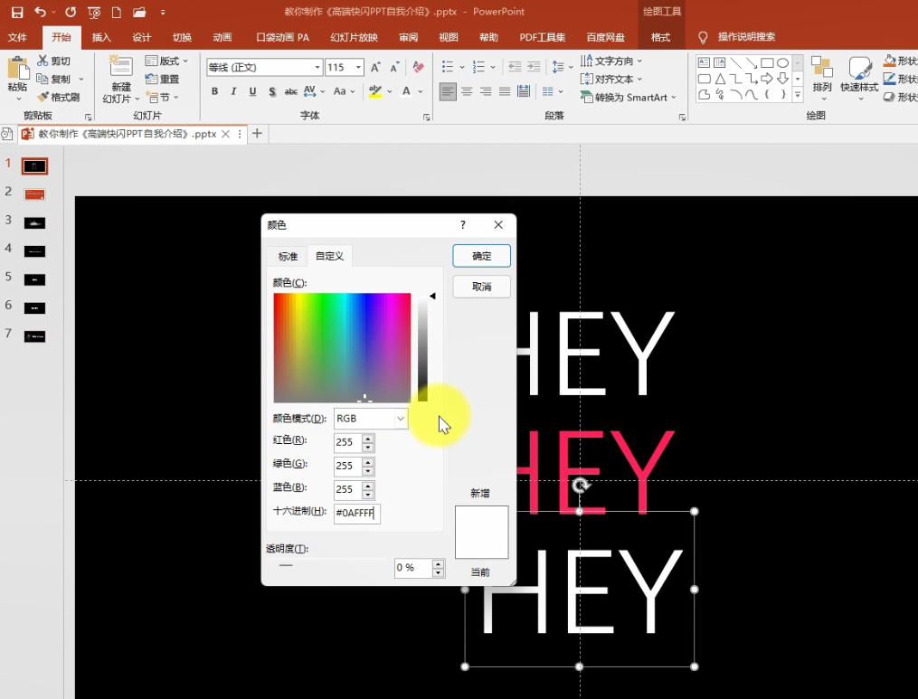Screen dimensions: 918x699
Task: Click the Save icon in quick access toolbar
Action: [17, 12]
